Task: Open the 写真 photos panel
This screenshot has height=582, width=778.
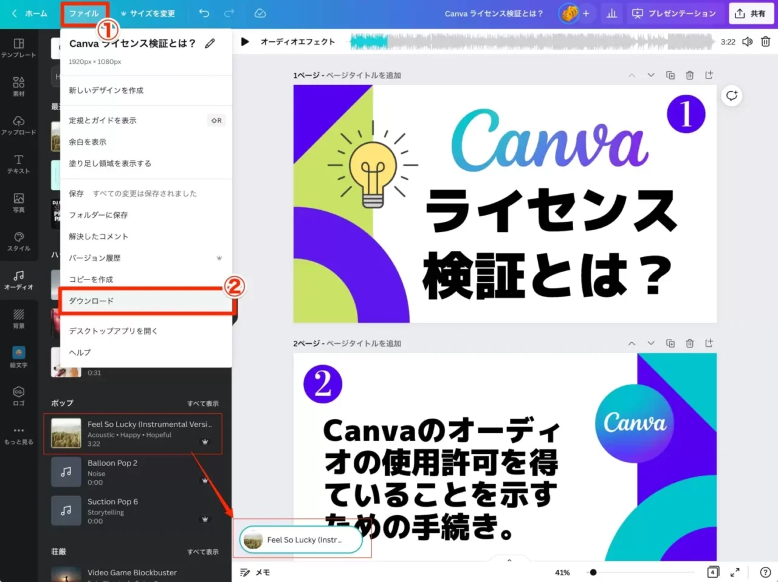Action: (18, 203)
